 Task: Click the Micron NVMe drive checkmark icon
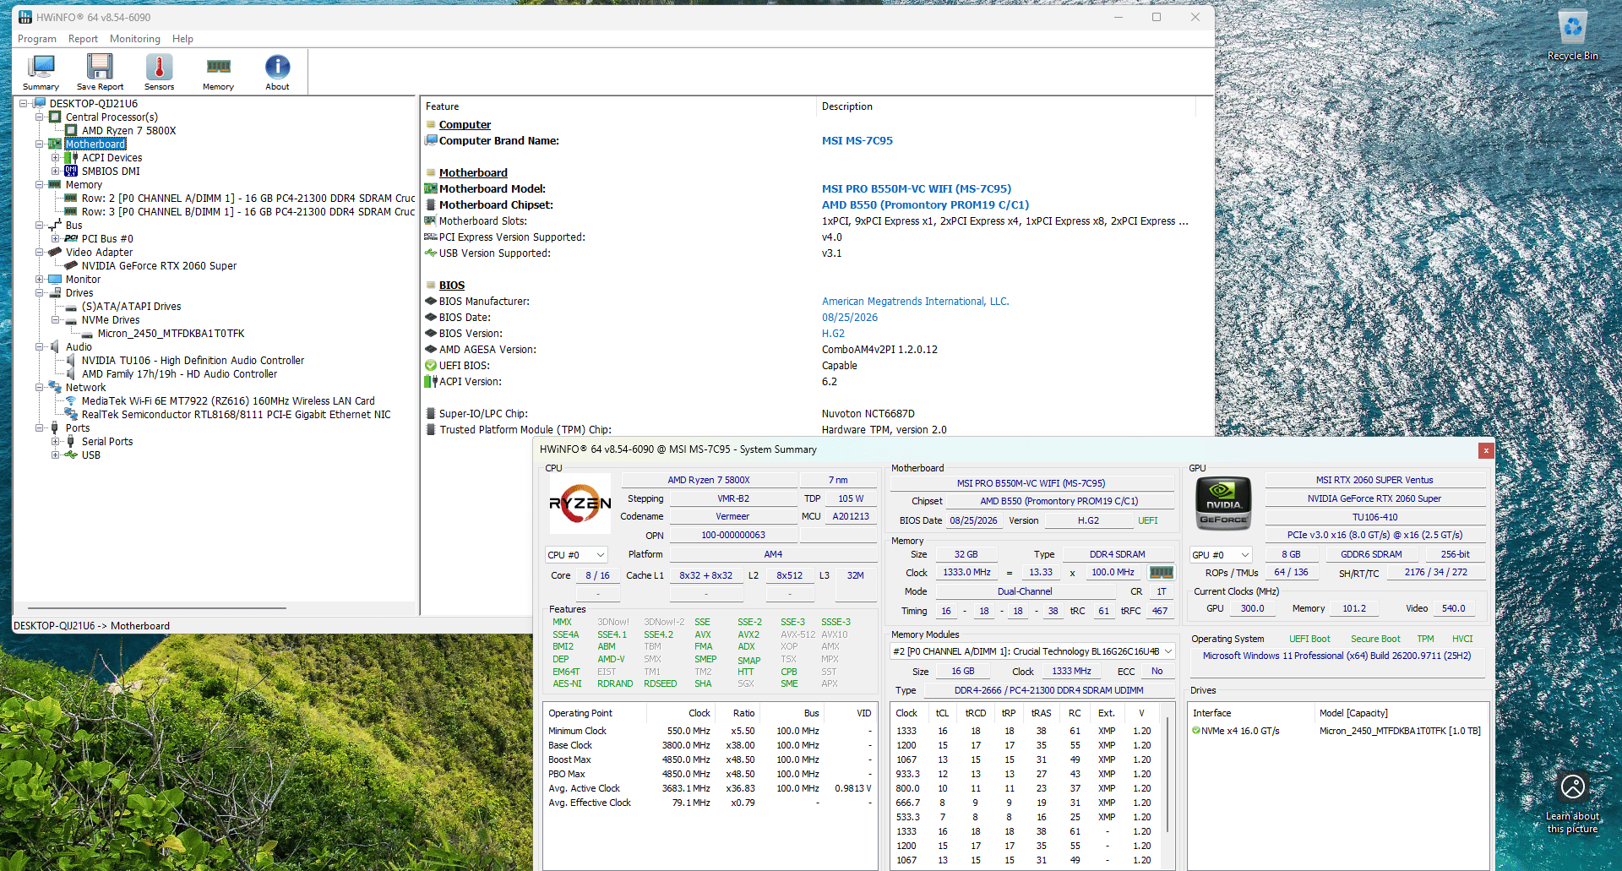[x=1196, y=731]
